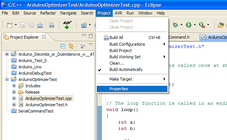Open the Help menu
The image size is (227, 140).
point(160,13)
